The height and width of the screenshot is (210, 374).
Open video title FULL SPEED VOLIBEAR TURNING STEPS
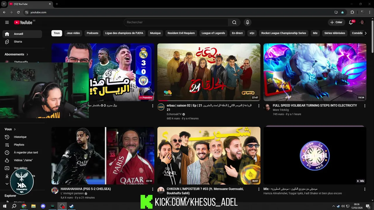pyautogui.click(x=315, y=106)
